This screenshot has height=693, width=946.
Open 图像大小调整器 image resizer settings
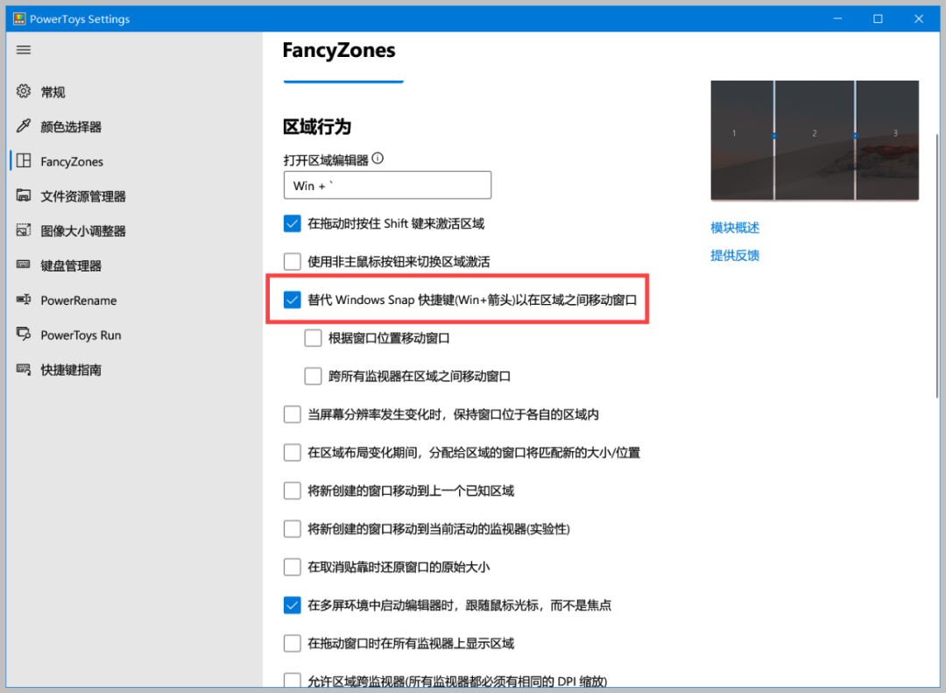[x=84, y=230]
